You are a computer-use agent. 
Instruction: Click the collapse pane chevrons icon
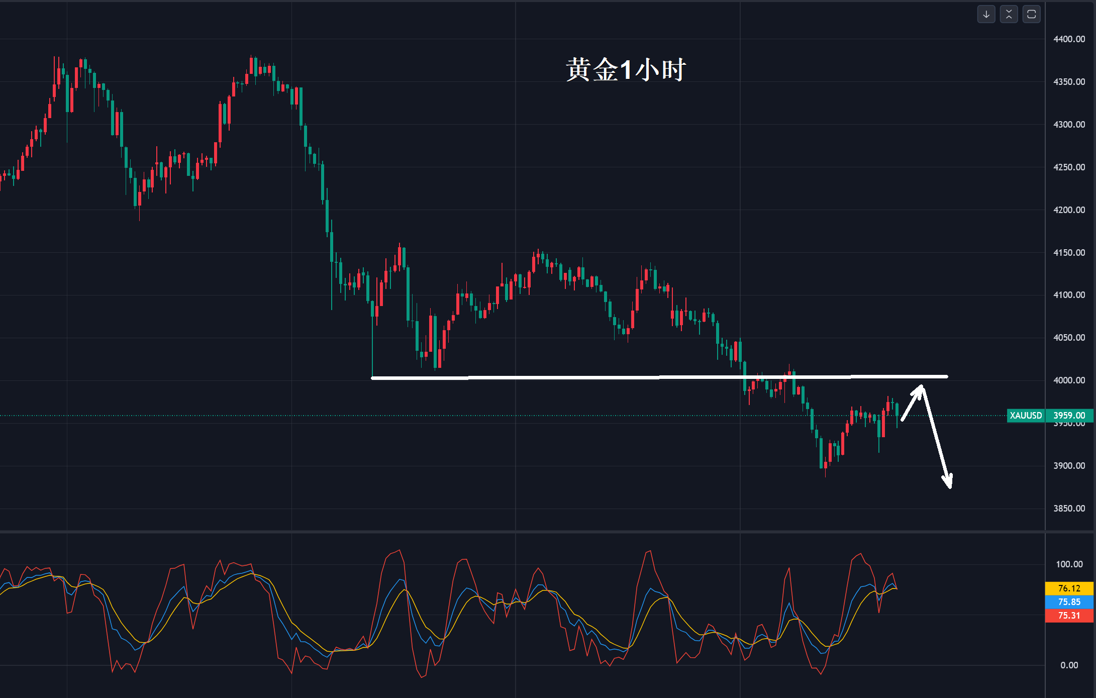pyautogui.click(x=1009, y=14)
